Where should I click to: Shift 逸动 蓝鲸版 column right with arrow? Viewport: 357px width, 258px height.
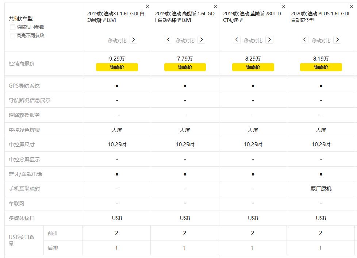269,40
